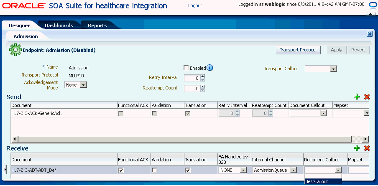The width and height of the screenshot is (378, 186).
Task: Decrease the endpoint Retry Interval value
Action: pos(203,79)
